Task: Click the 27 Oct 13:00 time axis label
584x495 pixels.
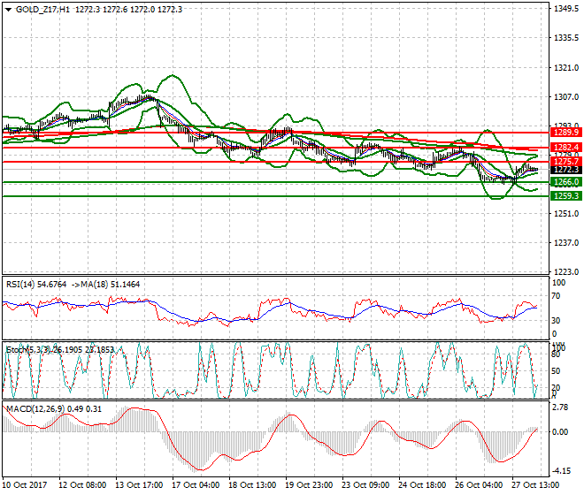Action: pos(535,485)
